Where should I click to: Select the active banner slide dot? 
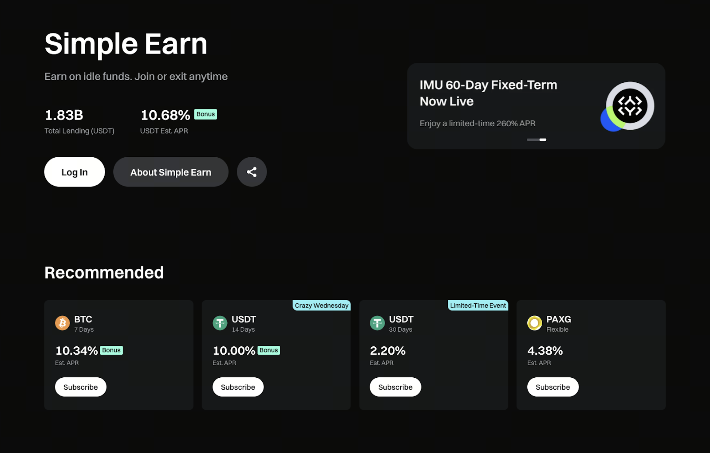[543, 140]
